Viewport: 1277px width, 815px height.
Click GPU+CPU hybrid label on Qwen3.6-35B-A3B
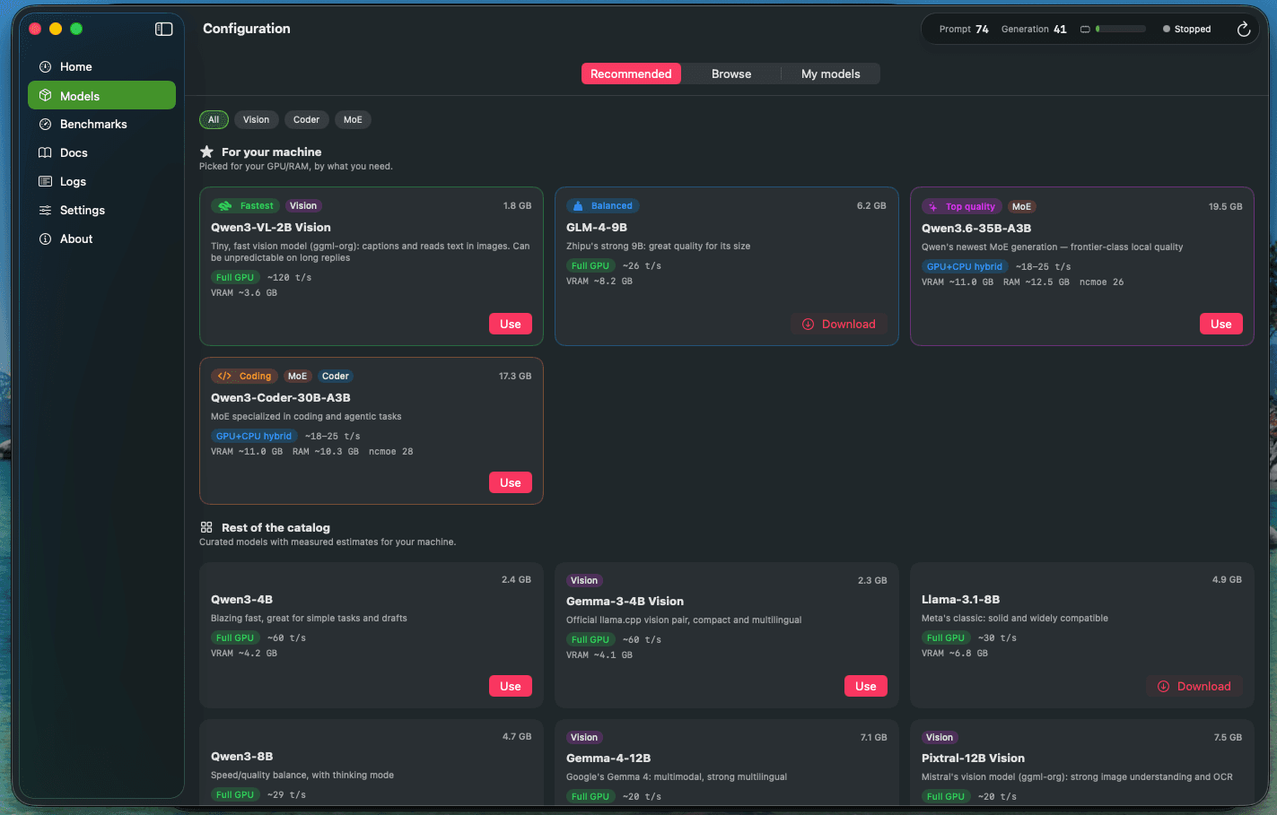965,266
